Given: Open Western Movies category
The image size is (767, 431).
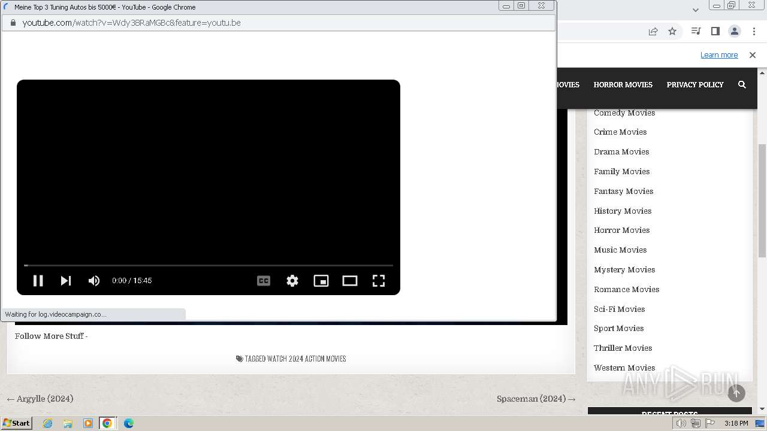Looking at the screenshot, I should pyautogui.click(x=624, y=368).
